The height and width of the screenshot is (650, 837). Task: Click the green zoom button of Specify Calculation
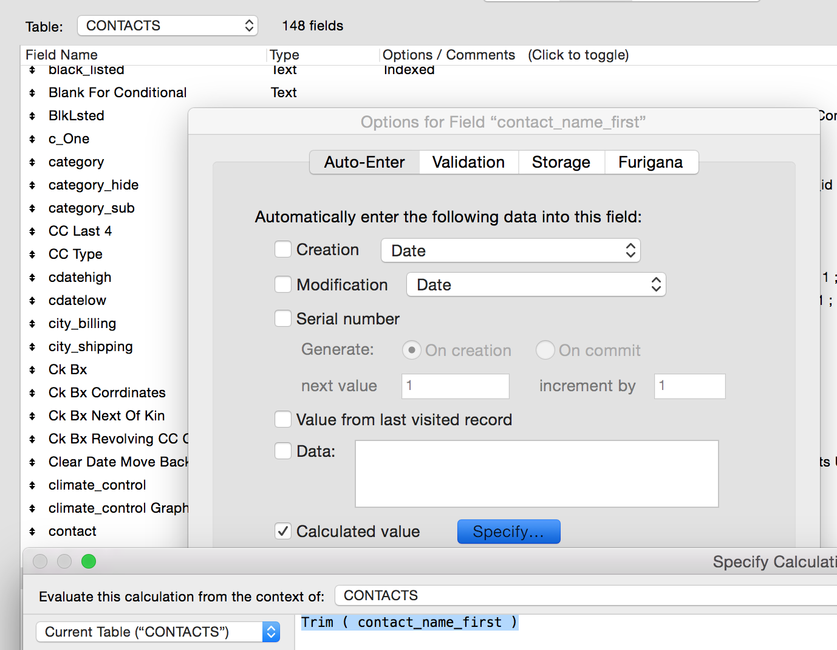click(89, 561)
